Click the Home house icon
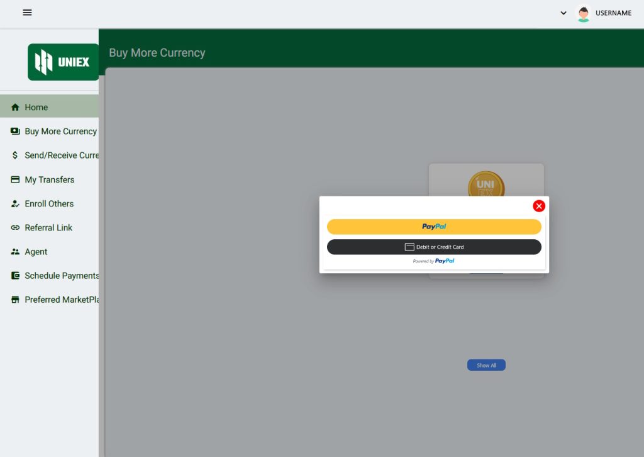Image resolution: width=644 pixels, height=457 pixels. click(15, 108)
